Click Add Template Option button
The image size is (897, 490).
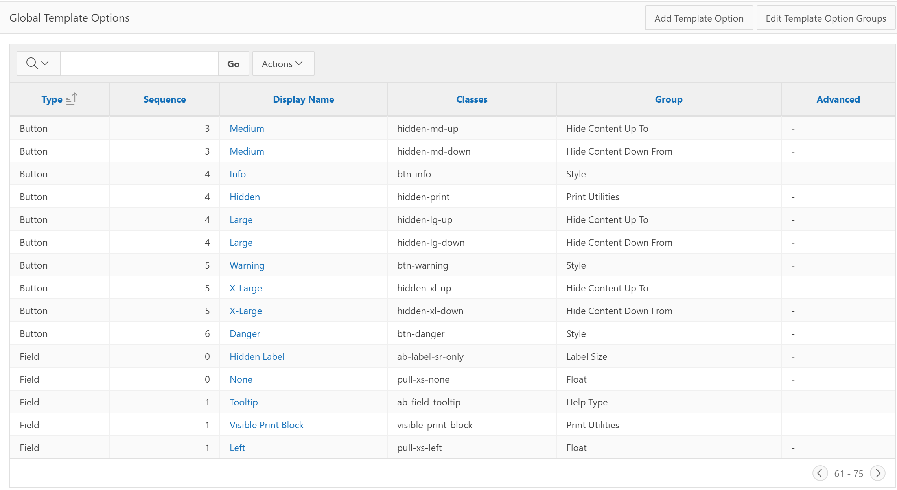(698, 18)
